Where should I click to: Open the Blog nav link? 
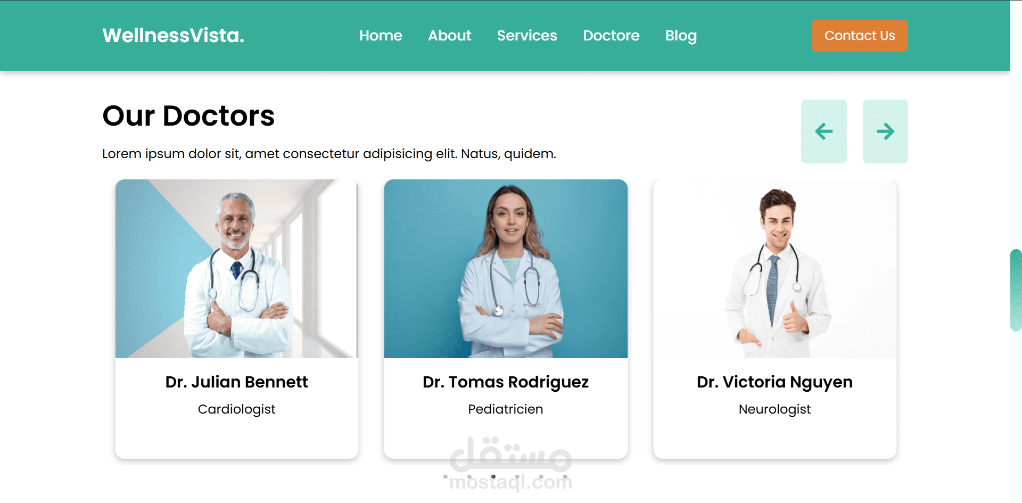[681, 36]
